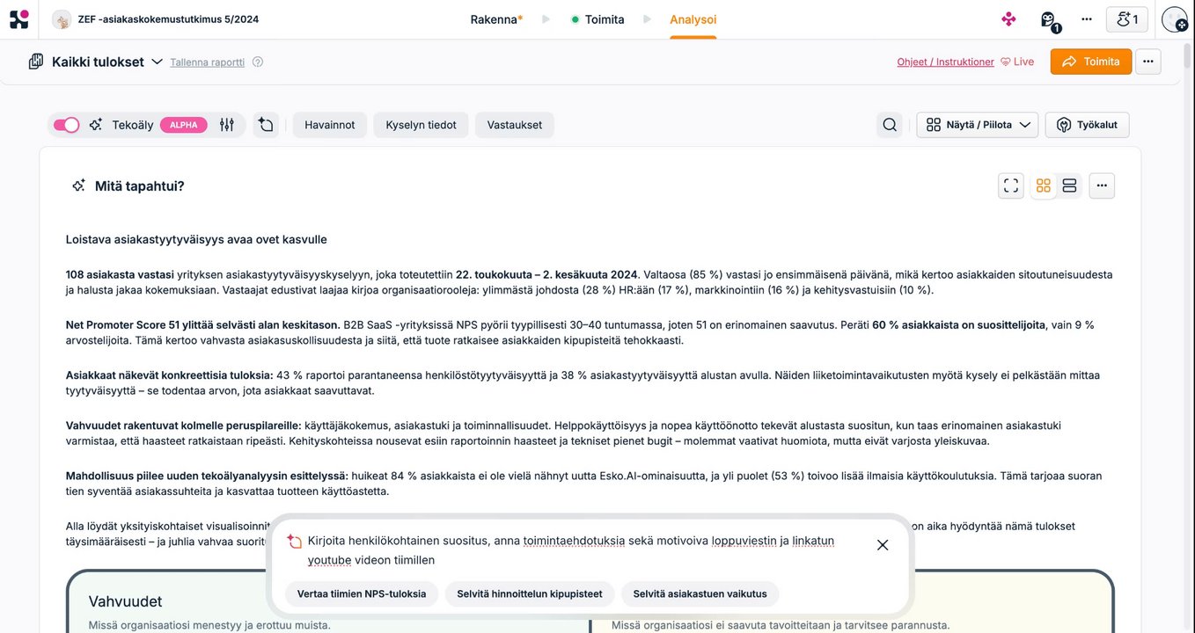Open the pink flower-shaped icon in header
Viewport: 1195px width, 633px height.
tap(1008, 19)
